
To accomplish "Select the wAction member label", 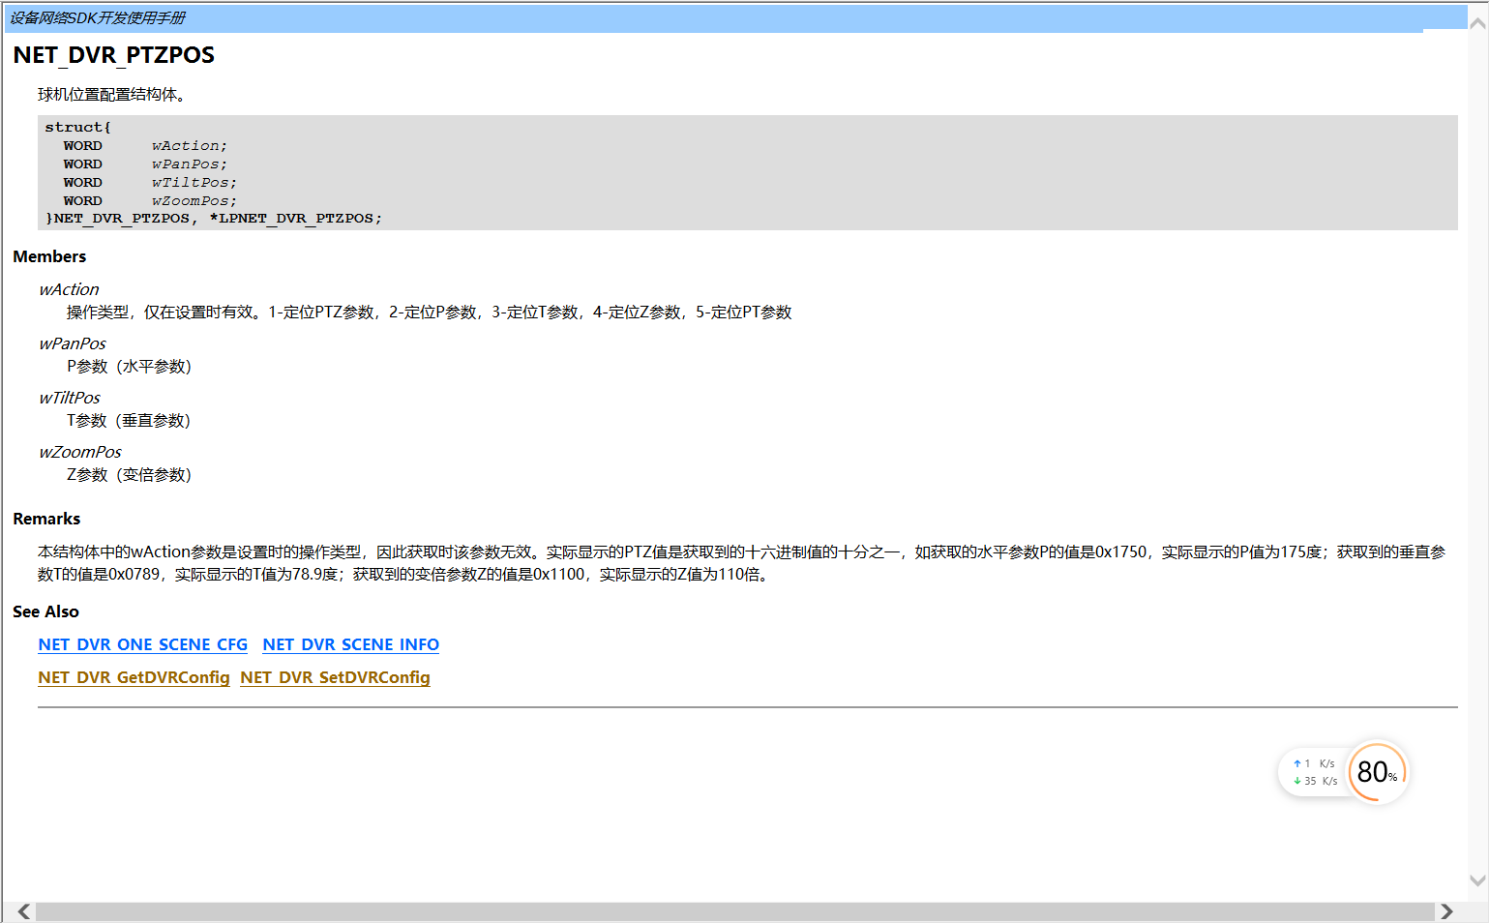I will pyautogui.click(x=68, y=289).
